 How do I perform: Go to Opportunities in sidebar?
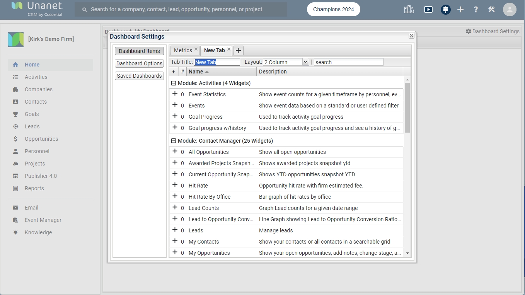click(x=41, y=139)
